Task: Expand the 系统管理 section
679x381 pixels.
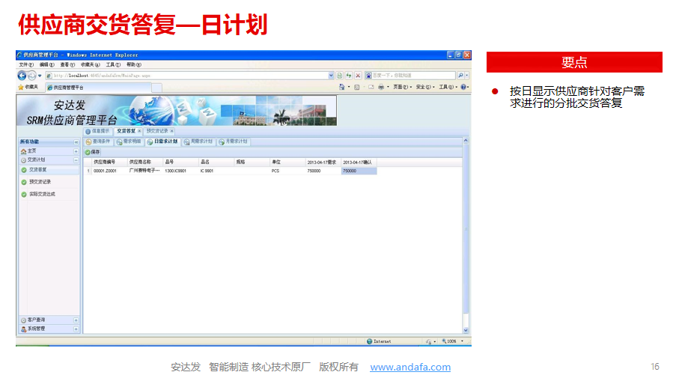Action: pyautogui.click(x=76, y=329)
